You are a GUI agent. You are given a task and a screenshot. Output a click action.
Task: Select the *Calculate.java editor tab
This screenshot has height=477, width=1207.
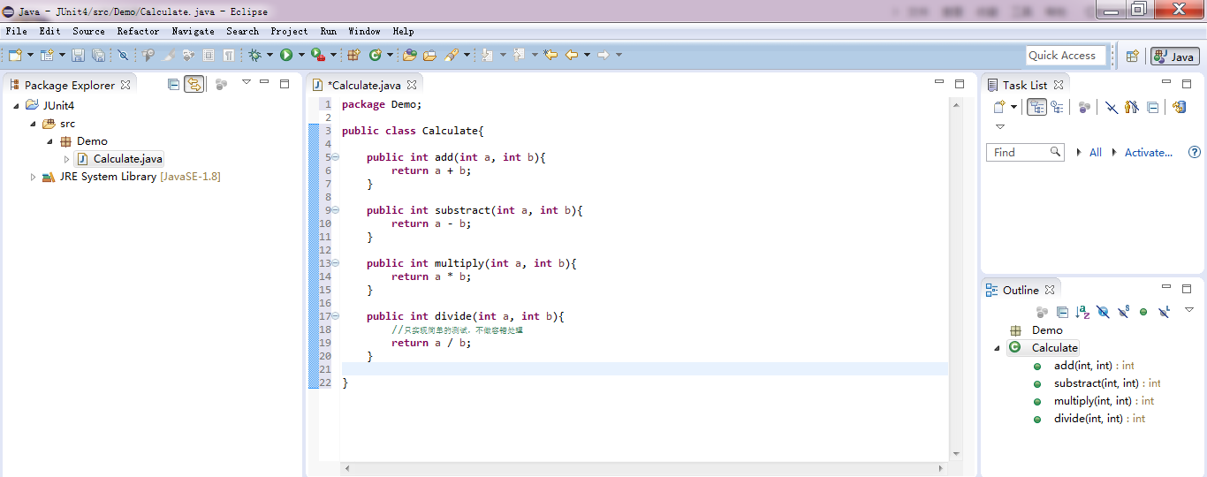(x=364, y=85)
